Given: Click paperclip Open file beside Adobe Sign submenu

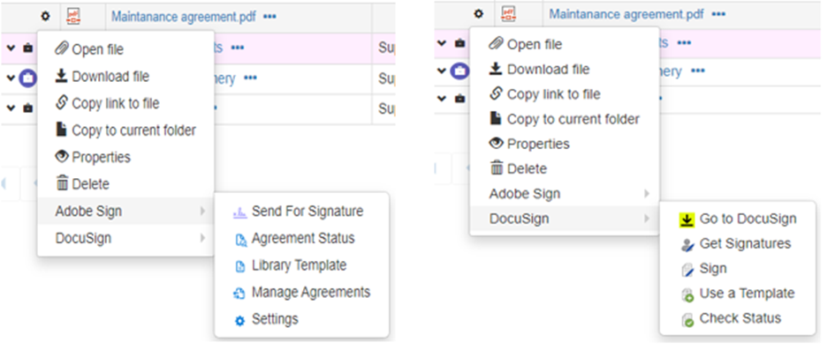Looking at the screenshot, I should pyautogui.click(x=89, y=49).
